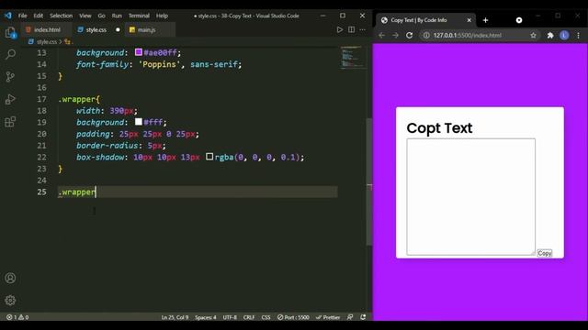The height and width of the screenshot is (330, 588).
Task: Click the #ae00ff purple color swatch
Action: point(139,52)
